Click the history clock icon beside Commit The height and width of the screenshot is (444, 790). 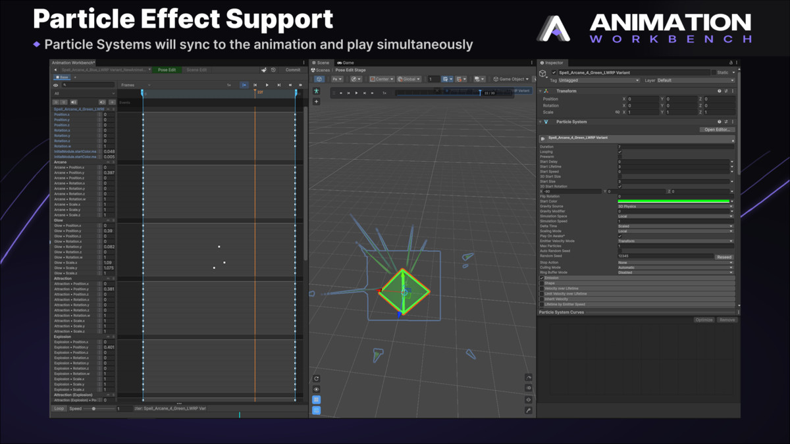(273, 70)
